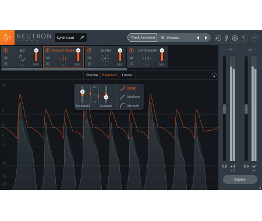This screenshot has height=221, width=262.
Task: Select the Compressor bars icon
Action: pyautogui.click(x=147, y=58)
